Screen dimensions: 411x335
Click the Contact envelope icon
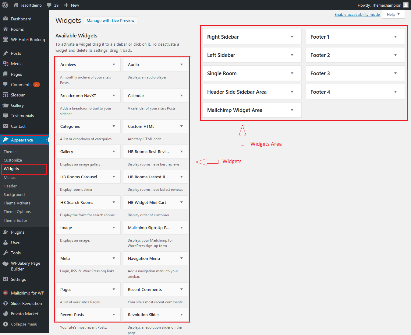(x=5, y=126)
